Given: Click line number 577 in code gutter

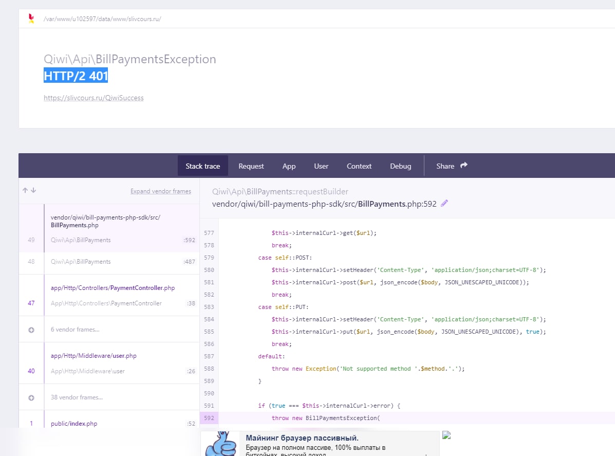Looking at the screenshot, I should [209, 233].
